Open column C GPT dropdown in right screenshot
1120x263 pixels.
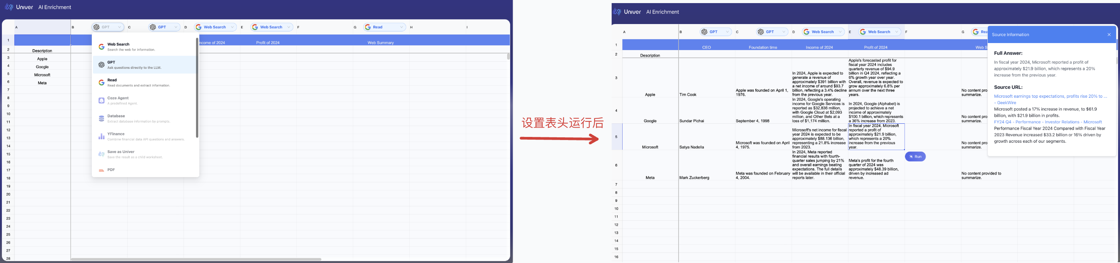772,32
